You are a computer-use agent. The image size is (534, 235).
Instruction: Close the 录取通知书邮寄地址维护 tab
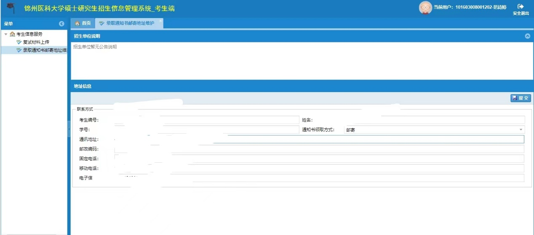[160, 21]
